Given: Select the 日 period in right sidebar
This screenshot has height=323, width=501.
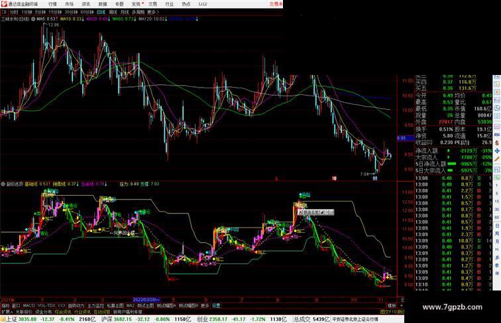Looking at the screenshot, I should click(497, 226).
